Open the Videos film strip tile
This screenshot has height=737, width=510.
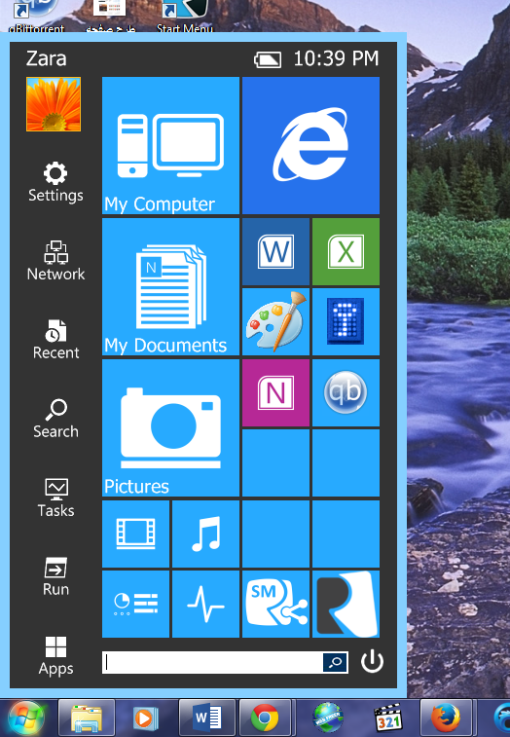[136, 534]
